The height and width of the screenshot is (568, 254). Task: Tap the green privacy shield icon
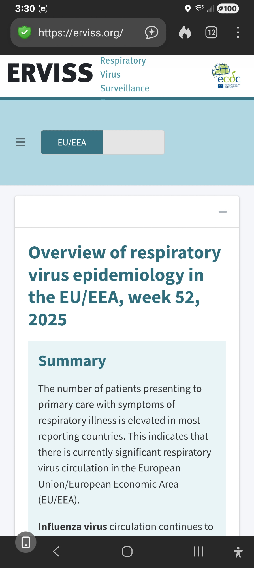(x=24, y=33)
